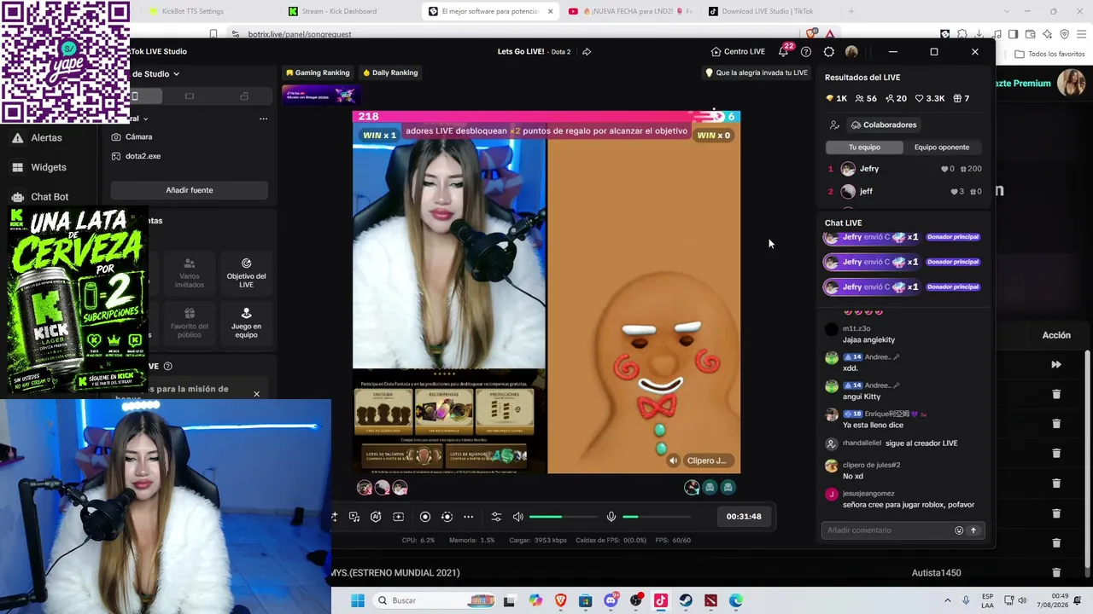
Task: Click the viewer trend icon beside Colaboradores
Action: coord(834,125)
